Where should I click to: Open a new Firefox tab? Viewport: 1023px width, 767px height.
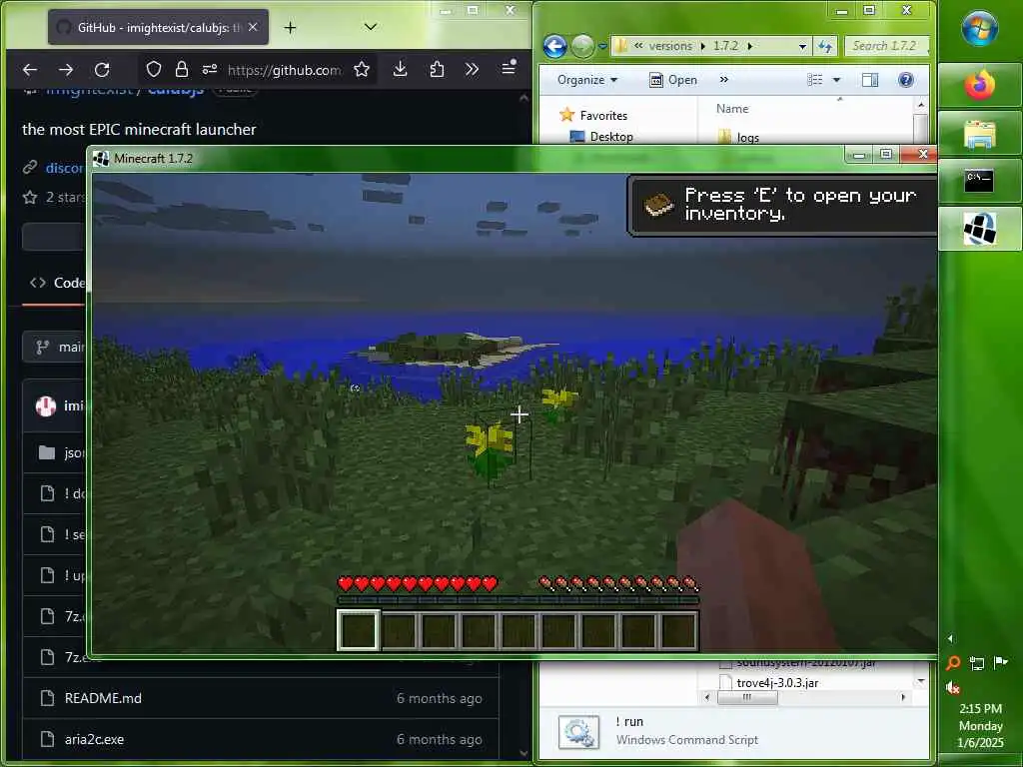click(291, 27)
